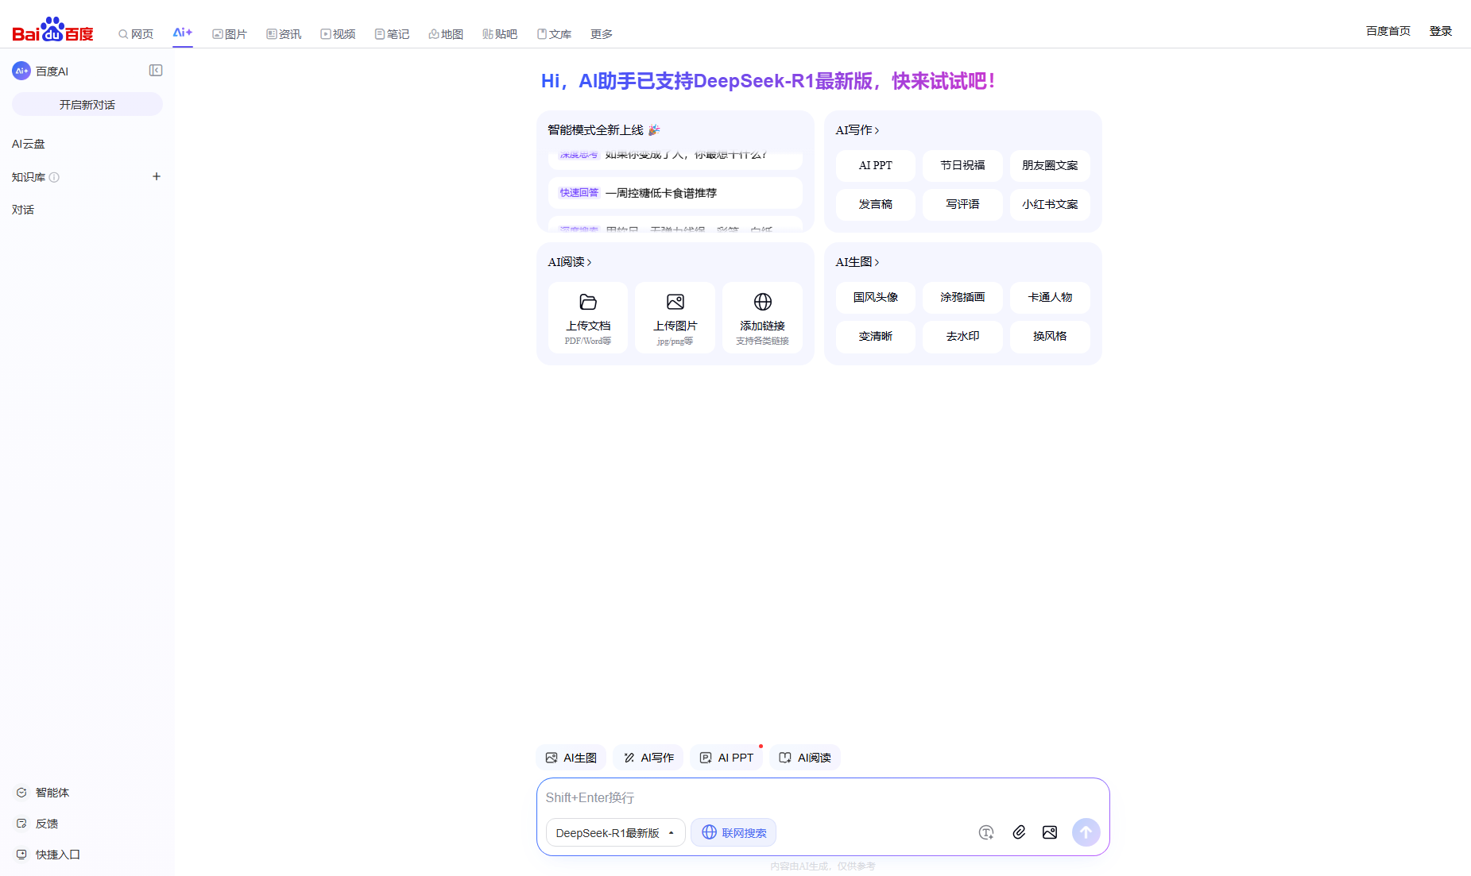Select the 写评语 writing option

962,204
